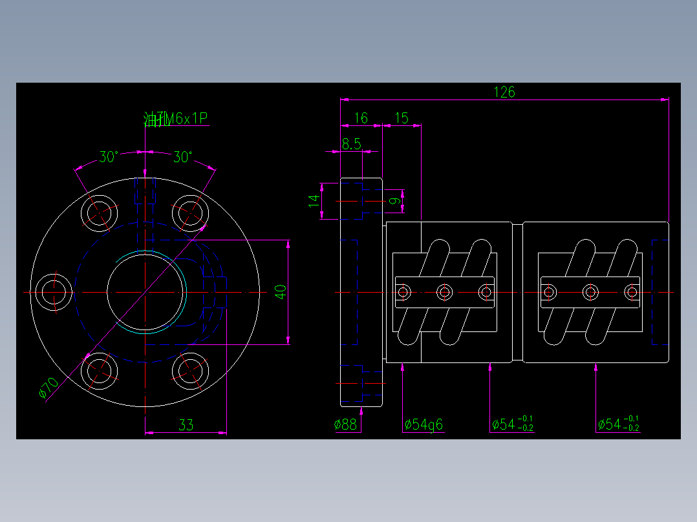The height and width of the screenshot is (522, 697).
Task: Select the ø54g6 tolerance label
Action: coord(424,424)
